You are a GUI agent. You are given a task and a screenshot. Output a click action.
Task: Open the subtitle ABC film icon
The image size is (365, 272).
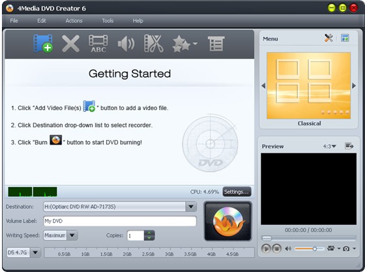[x=98, y=44]
